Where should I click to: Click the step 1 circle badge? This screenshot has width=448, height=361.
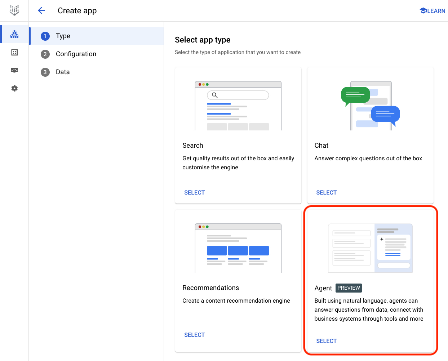click(45, 36)
